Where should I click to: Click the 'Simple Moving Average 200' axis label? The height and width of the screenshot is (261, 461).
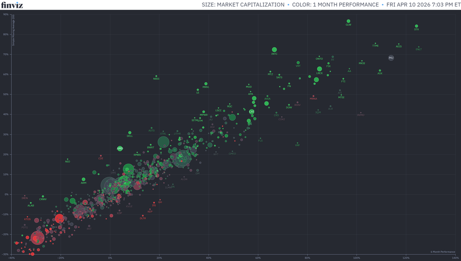(14, 31)
